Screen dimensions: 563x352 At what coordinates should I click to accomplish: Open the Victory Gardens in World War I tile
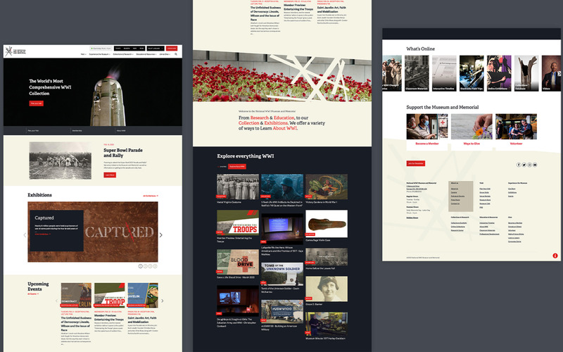(327, 187)
